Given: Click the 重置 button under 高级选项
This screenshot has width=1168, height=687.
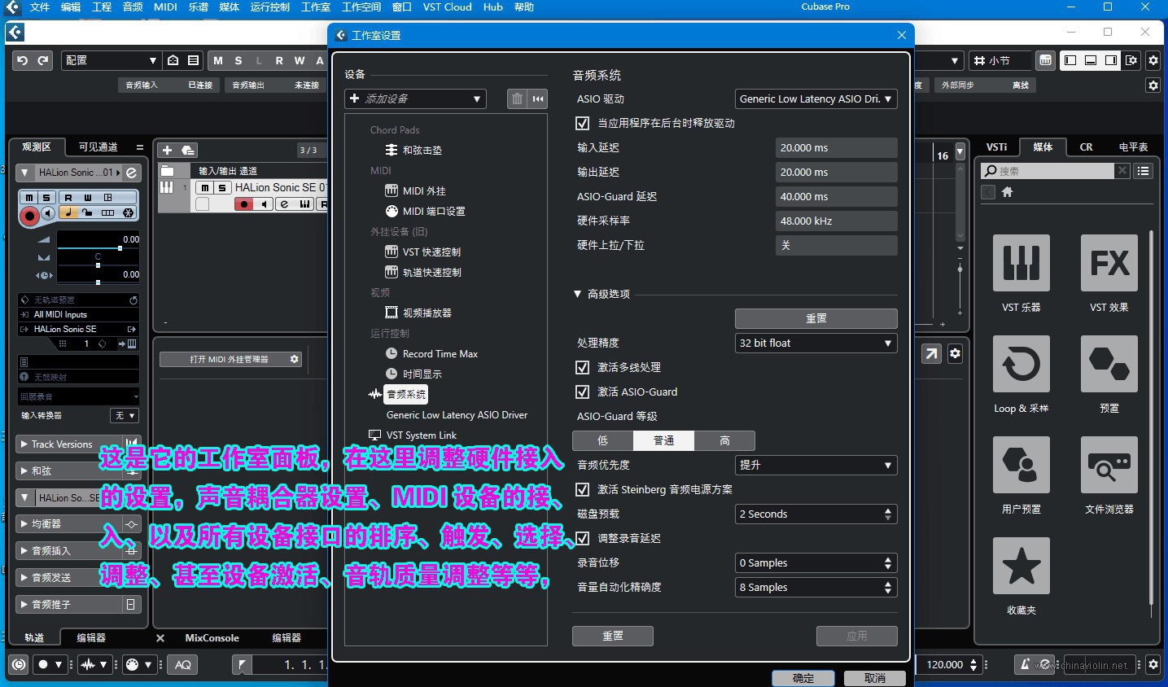Looking at the screenshot, I should tap(816, 318).
